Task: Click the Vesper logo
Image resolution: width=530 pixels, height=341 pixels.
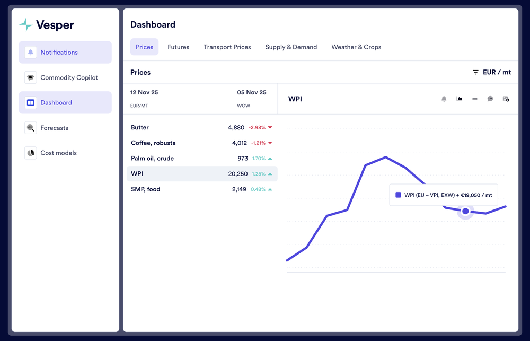Action: [47, 25]
